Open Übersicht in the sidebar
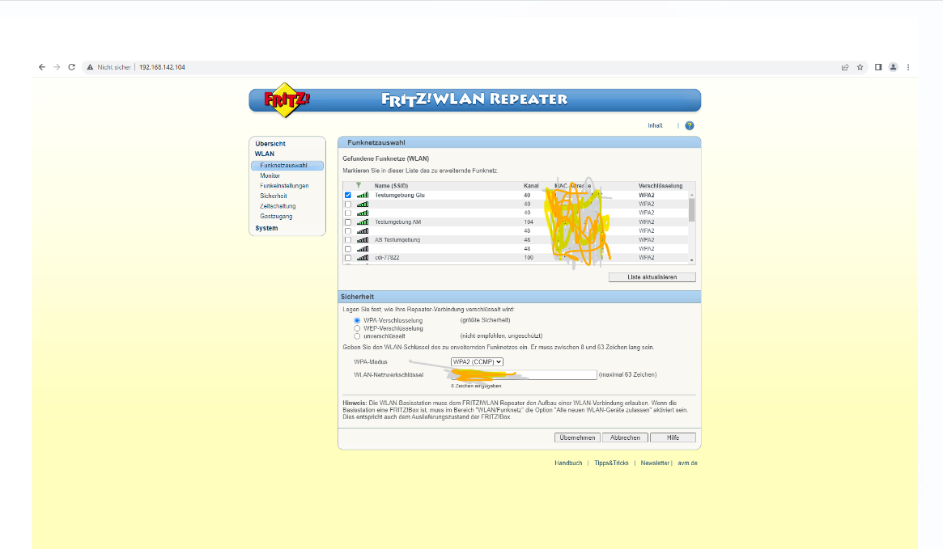 coord(270,144)
